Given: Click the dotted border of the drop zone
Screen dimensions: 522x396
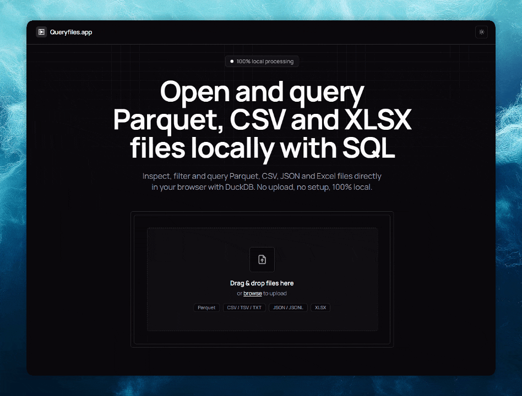Looking at the screenshot, I should [262, 228].
